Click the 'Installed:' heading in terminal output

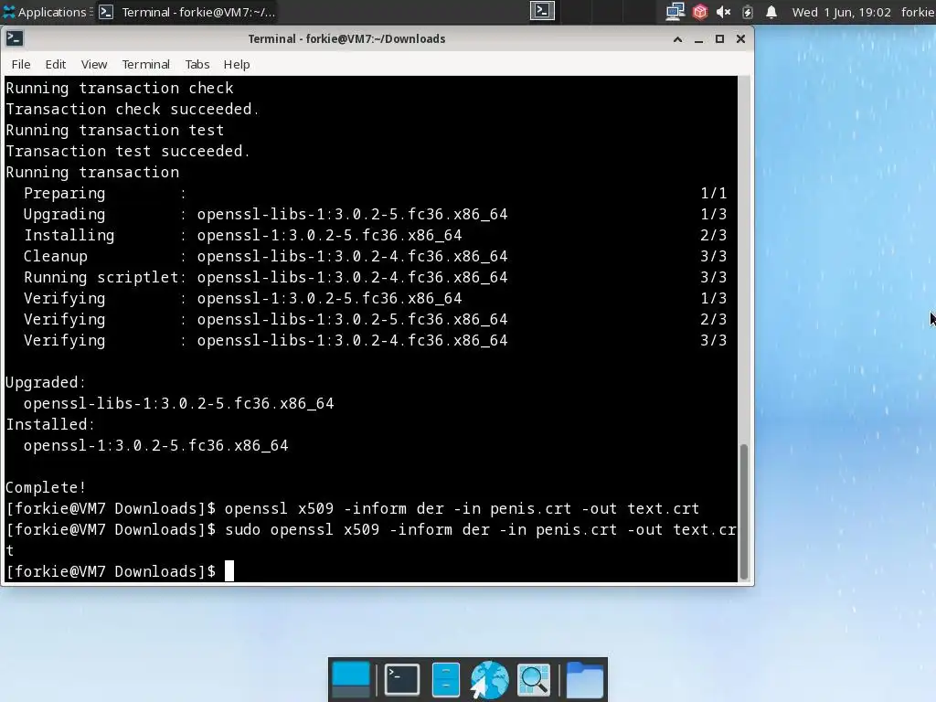pos(50,424)
